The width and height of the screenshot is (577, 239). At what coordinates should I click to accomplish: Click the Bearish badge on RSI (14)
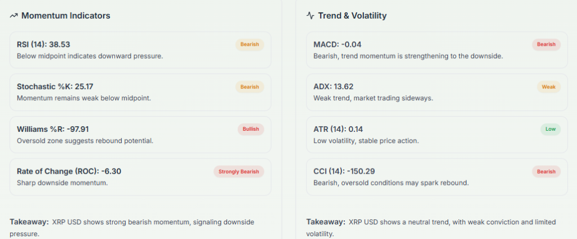click(x=250, y=44)
